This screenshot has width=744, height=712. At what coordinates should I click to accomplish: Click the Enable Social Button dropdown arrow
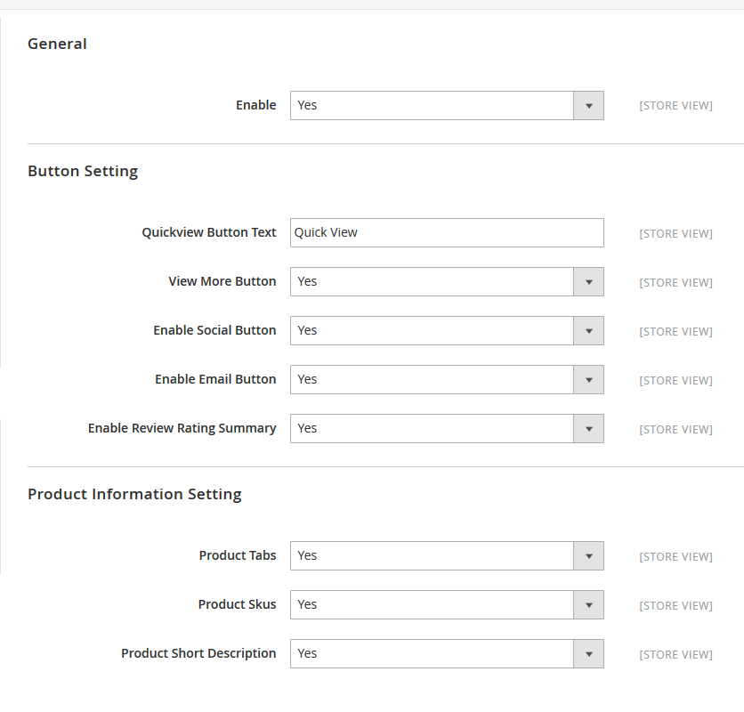pyautogui.click(x=588, y=330)
